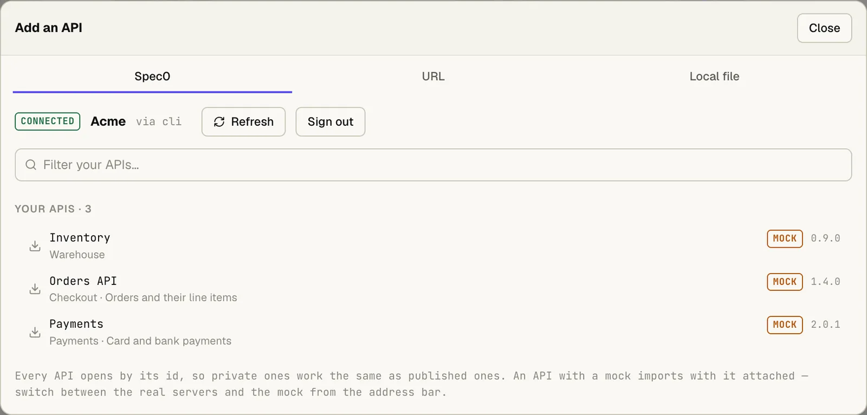The height and width of the screenshot is (415, 867).
Task: Click the CONNECTED status badge
Action: tap(48, 121)
